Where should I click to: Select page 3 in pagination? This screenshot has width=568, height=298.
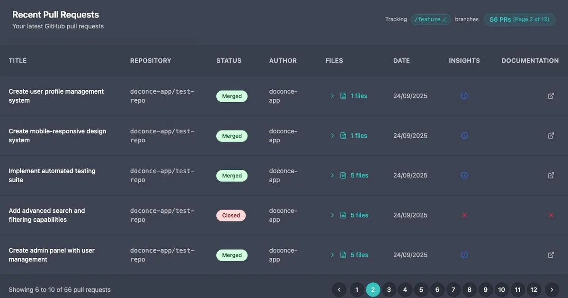pos(389,289)
